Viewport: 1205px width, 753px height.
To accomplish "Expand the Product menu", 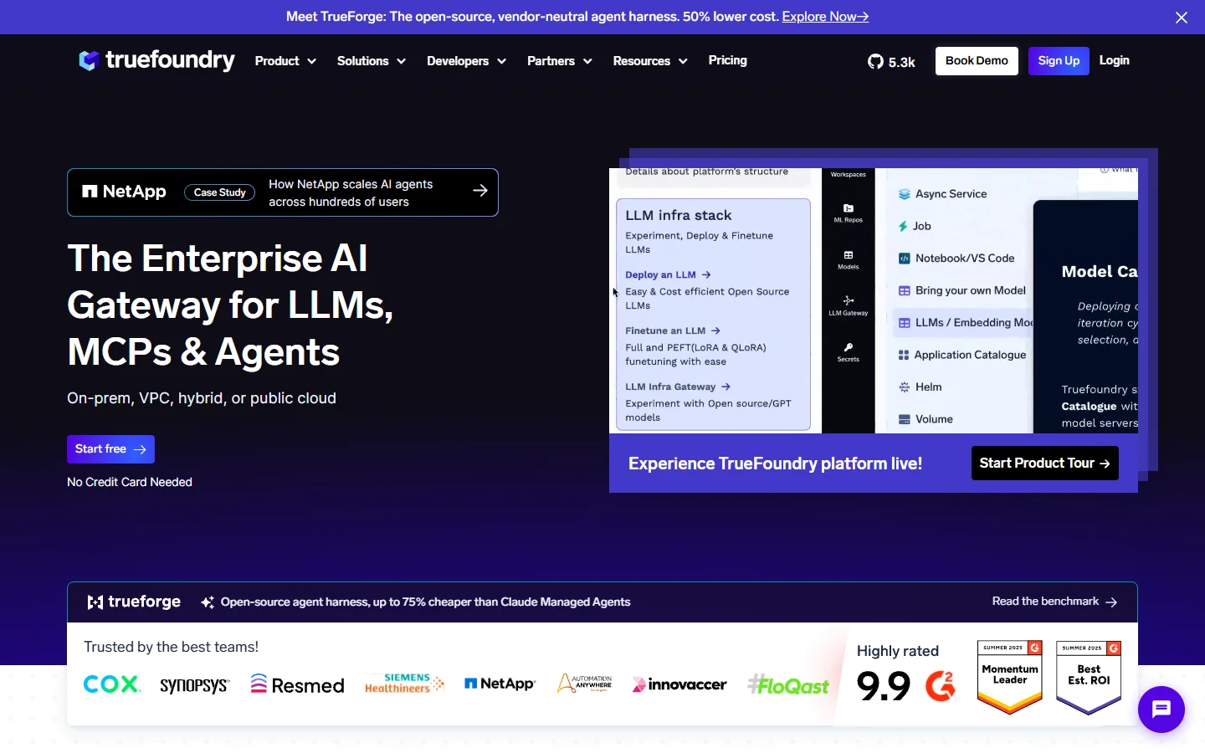I will click(x=285, y=61).
